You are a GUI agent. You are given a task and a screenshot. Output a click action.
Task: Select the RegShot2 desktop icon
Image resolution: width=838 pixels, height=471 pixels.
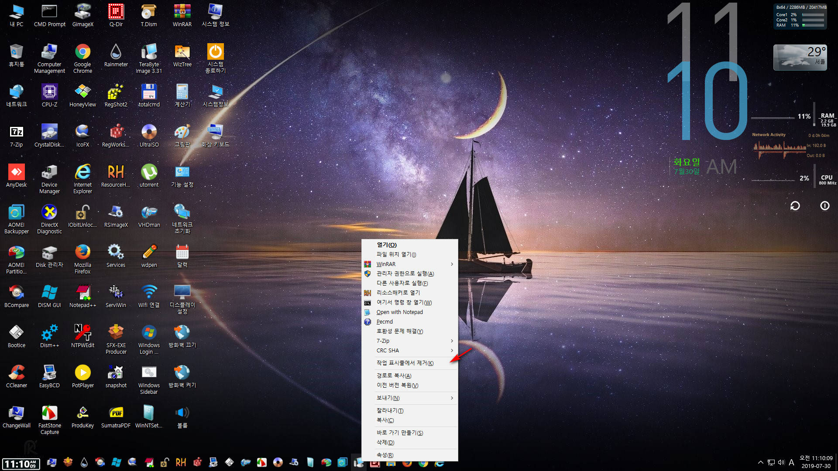point(116,96)
